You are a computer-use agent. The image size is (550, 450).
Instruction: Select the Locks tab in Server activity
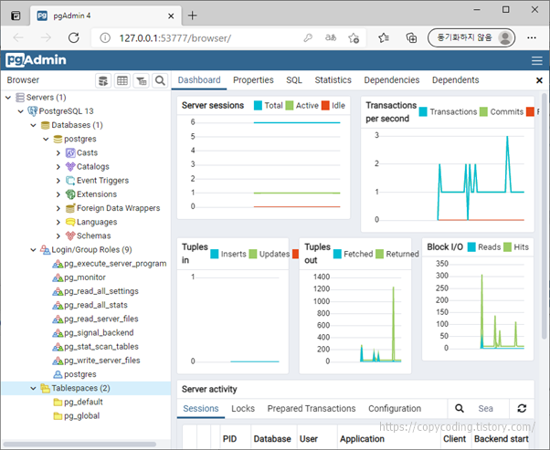pyautogui.click(x=243, y=408)
